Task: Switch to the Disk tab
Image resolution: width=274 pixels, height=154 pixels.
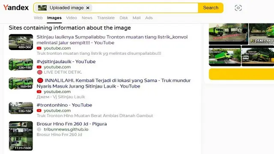Action: pyautogui.click(x=124, y=18)
